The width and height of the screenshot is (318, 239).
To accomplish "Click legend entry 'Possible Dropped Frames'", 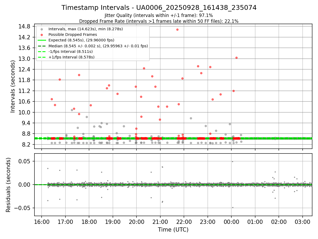I will point(73,35).
